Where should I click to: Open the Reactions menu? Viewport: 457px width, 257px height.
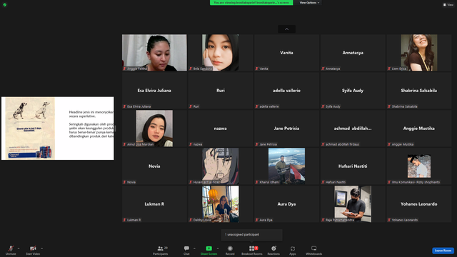pyautogui.click(x=273, y=250)
